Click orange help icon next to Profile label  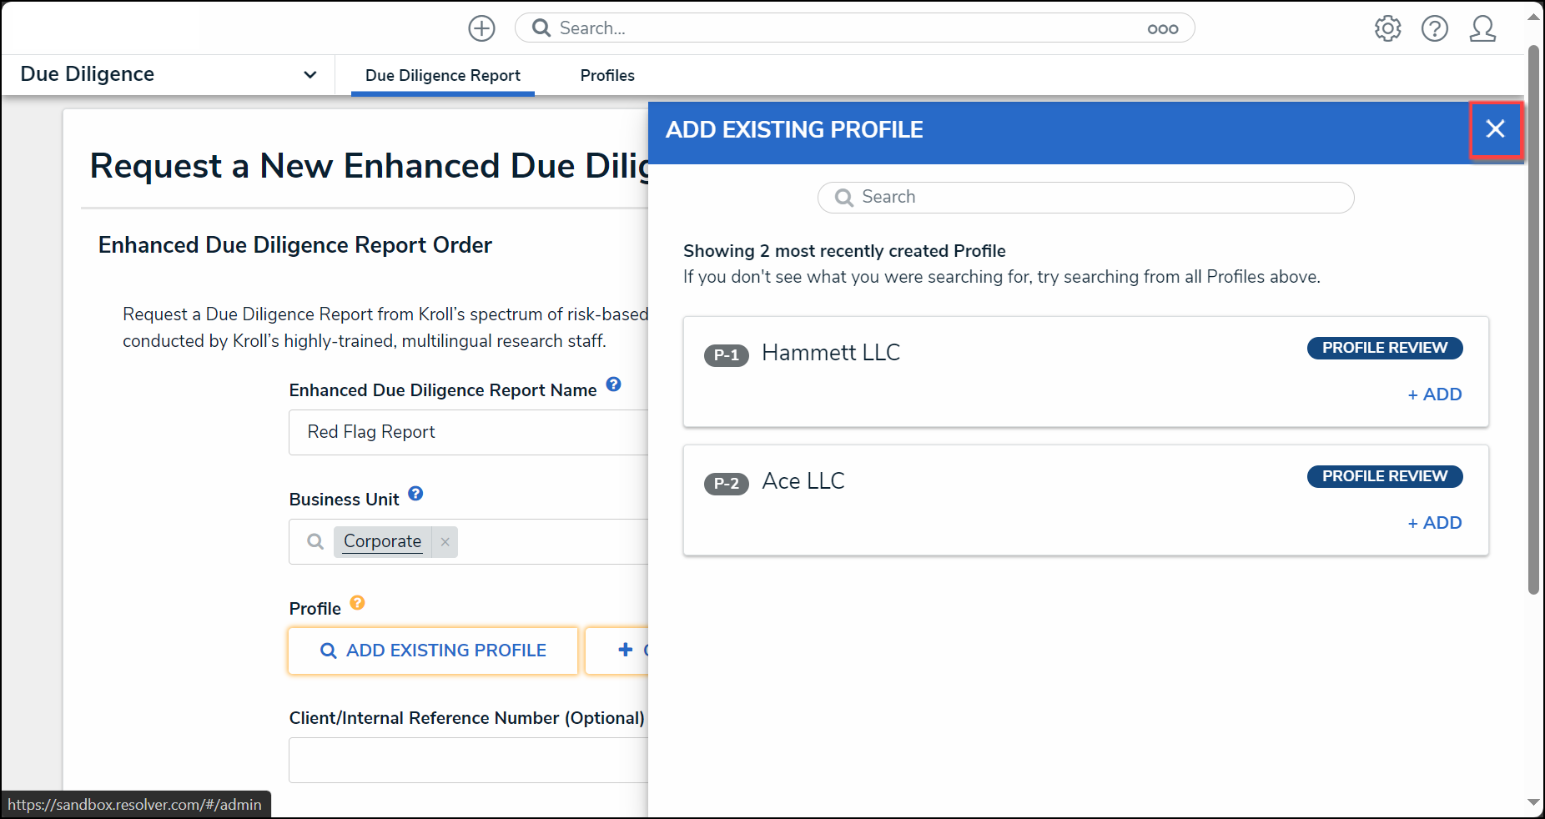coord(357,603)
